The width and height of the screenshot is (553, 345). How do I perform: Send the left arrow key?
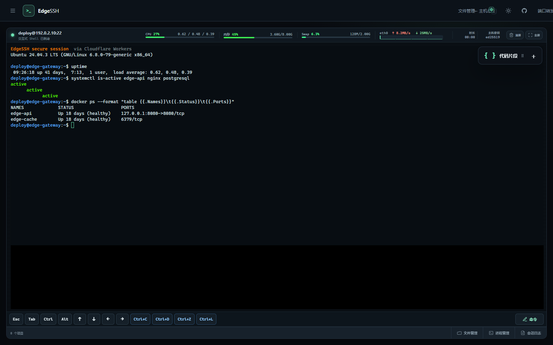point(108,319)
